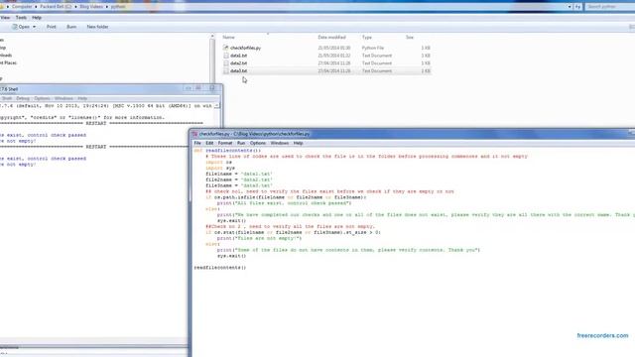Click the Burn button in Explorer toolbar
The width and height of the screenshot is (635, 357).
click(71, 27)
